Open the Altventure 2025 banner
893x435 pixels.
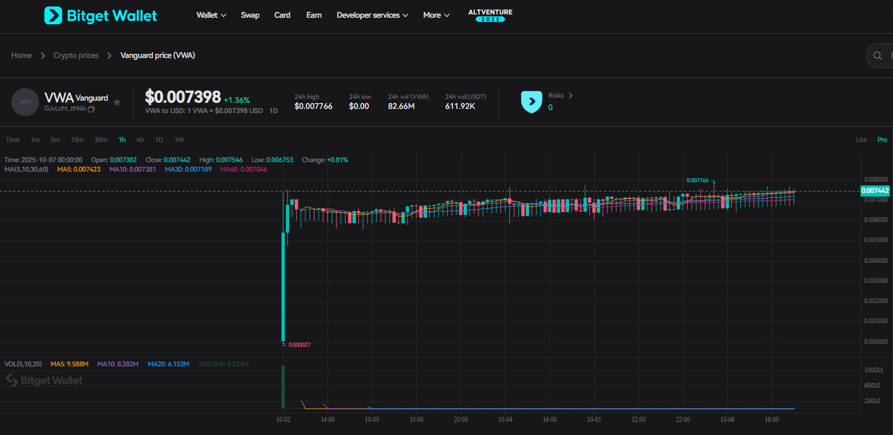click(x=490, y=15)
